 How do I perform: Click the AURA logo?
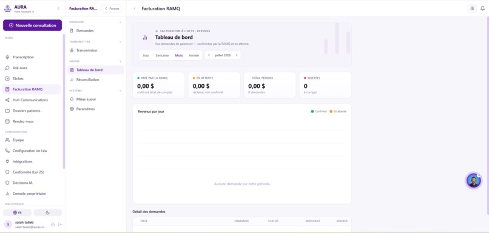pyautogui.click(x=7, y=8)
